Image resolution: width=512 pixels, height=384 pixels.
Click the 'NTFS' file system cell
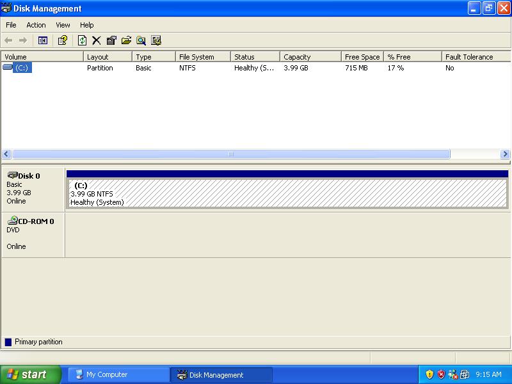point(188,68)
